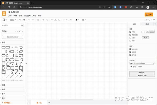This screenshot has height=105, width=157.
Task: Enable the 背景 background checkbox
Action: point(130,38)
